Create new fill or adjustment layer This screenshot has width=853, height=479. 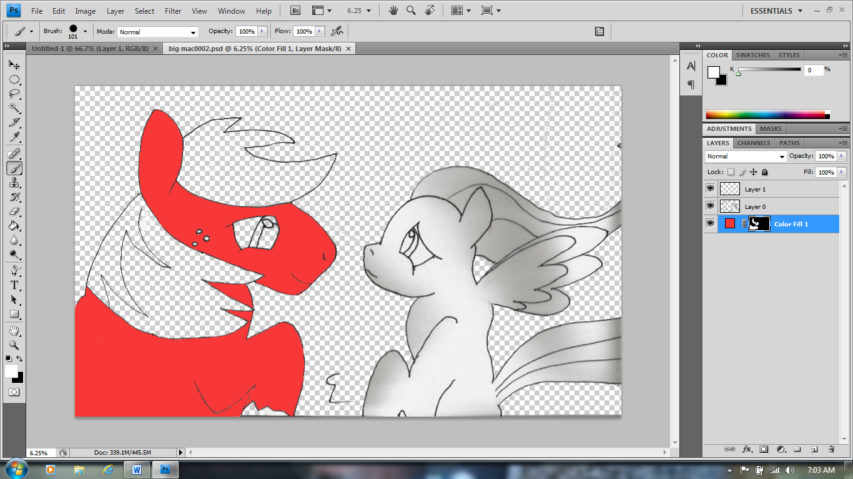(x=781, y=449)
